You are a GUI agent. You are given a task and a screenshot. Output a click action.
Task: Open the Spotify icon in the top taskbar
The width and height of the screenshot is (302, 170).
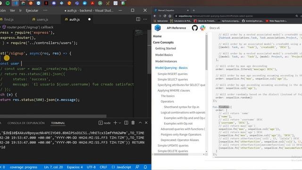8,3
